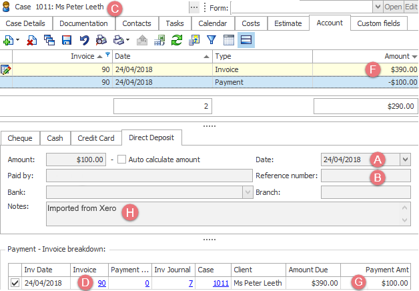Click the Reference number field
The height and width of the screenshot is (291, 419).
click(x=366, y=176)
